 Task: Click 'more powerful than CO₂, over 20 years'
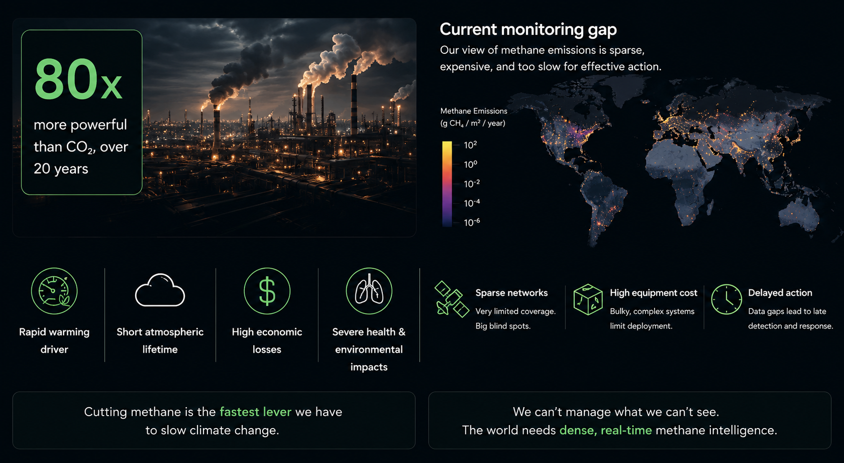[x=81, y=147]
